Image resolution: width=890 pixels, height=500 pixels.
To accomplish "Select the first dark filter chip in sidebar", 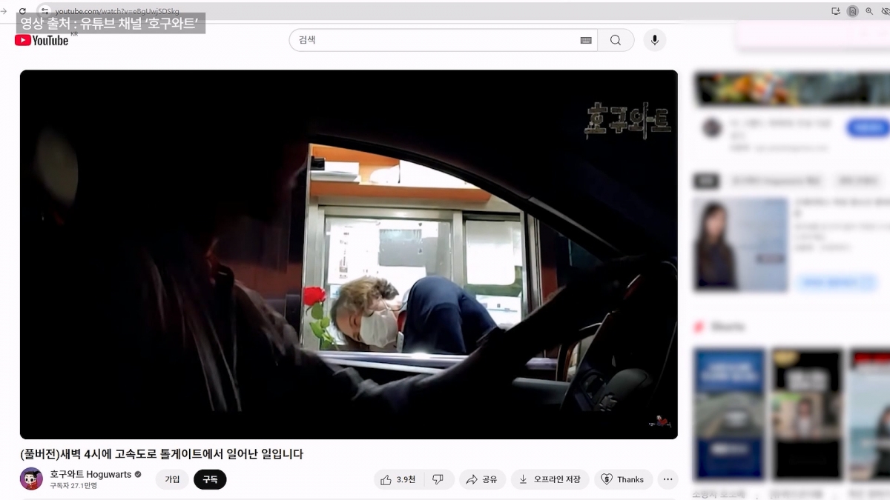I will coord(706,181).
